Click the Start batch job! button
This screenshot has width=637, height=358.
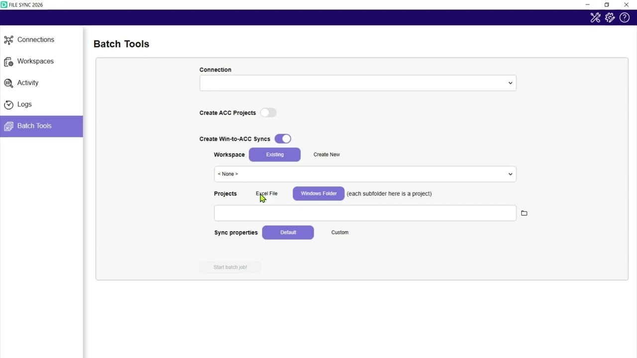coord(230,267)
